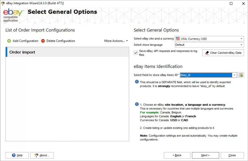
Task: Open the add new field icon beside ebay_id dropdown
Action: (241, 75)
